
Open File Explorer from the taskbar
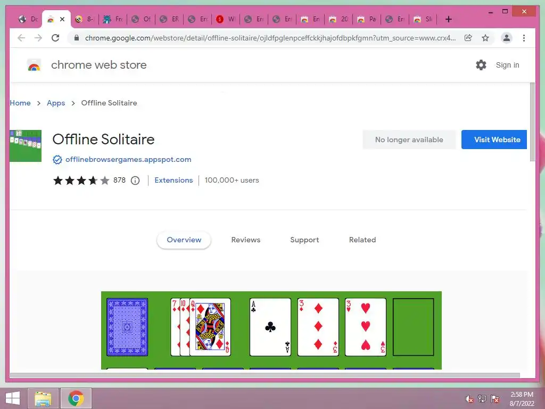43,398
